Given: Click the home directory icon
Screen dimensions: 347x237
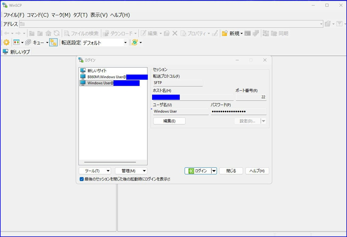Looking at the screenshot, I should [x=48, y=34].
